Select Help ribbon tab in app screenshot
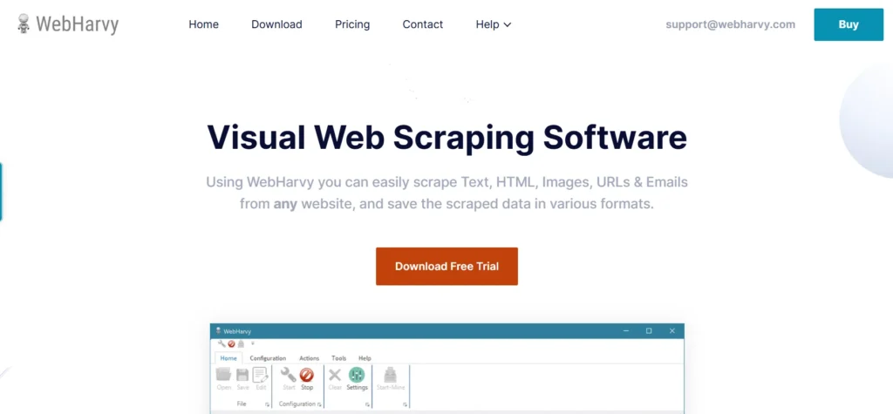The width and height of the screenshot is (893, 414). (365, 358)
